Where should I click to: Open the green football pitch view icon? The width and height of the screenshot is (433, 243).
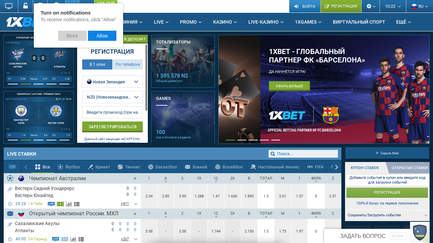[x=61, y=204]
